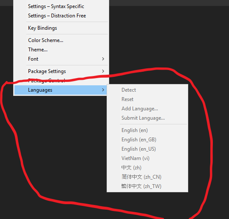This screenshot has height=219, width=229.
Task: Open the Add Language... option
Action: [x=147, y=109]
